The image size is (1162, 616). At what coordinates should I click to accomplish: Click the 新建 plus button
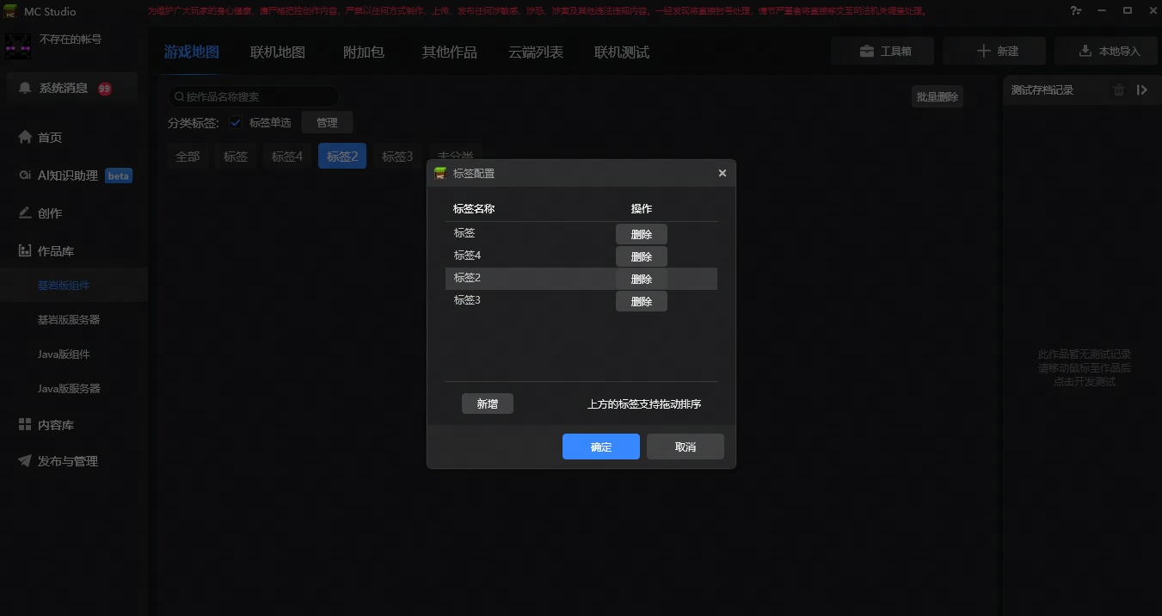tap(994, 51)
